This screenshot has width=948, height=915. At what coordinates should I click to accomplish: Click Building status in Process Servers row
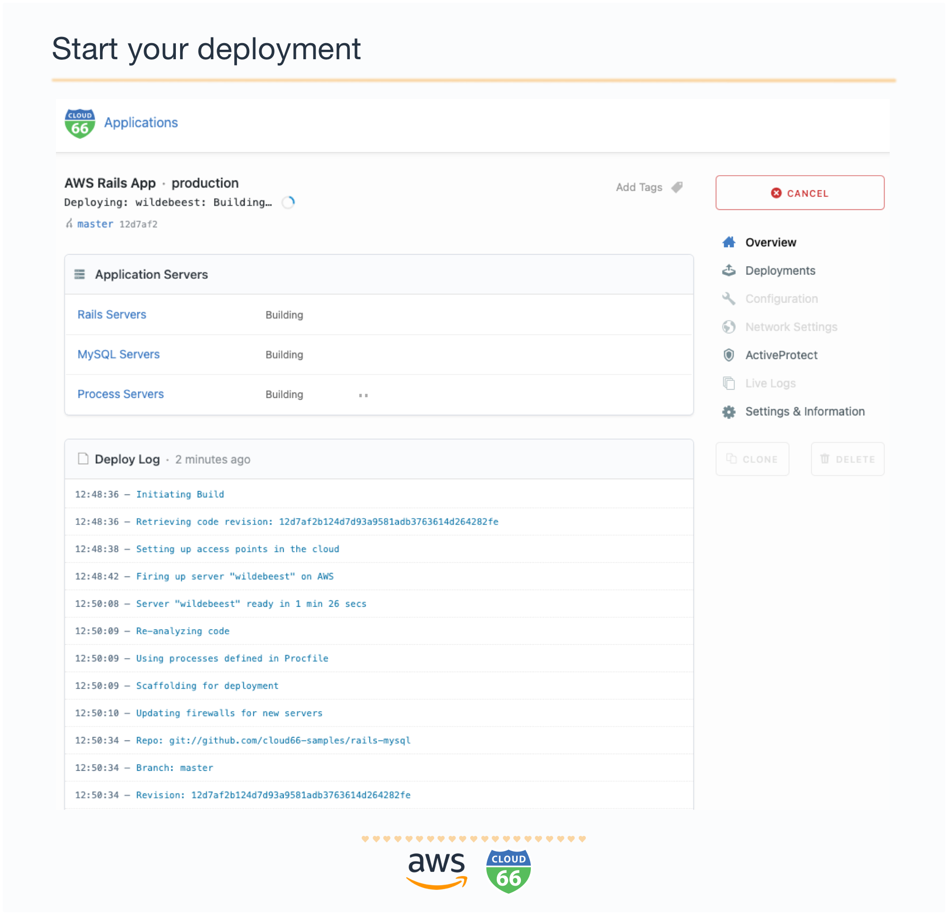click(284, 395)
